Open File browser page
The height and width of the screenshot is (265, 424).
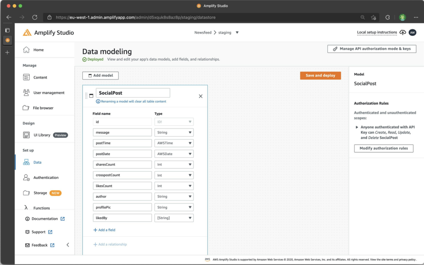click(43, 107)
